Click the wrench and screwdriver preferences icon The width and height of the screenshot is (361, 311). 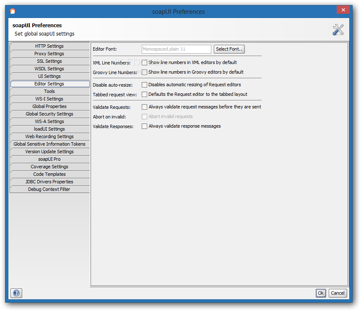pos(338,30)
